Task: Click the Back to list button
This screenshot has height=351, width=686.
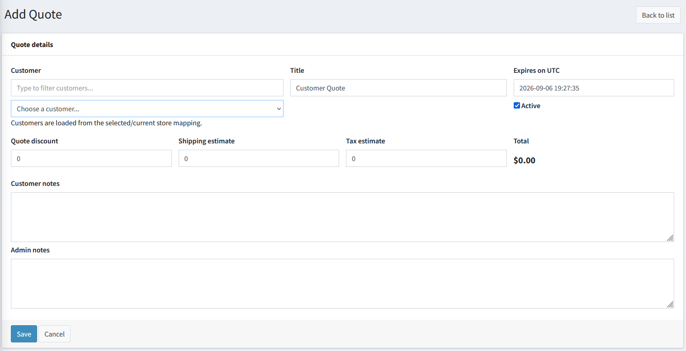Action: click(658, 15)
